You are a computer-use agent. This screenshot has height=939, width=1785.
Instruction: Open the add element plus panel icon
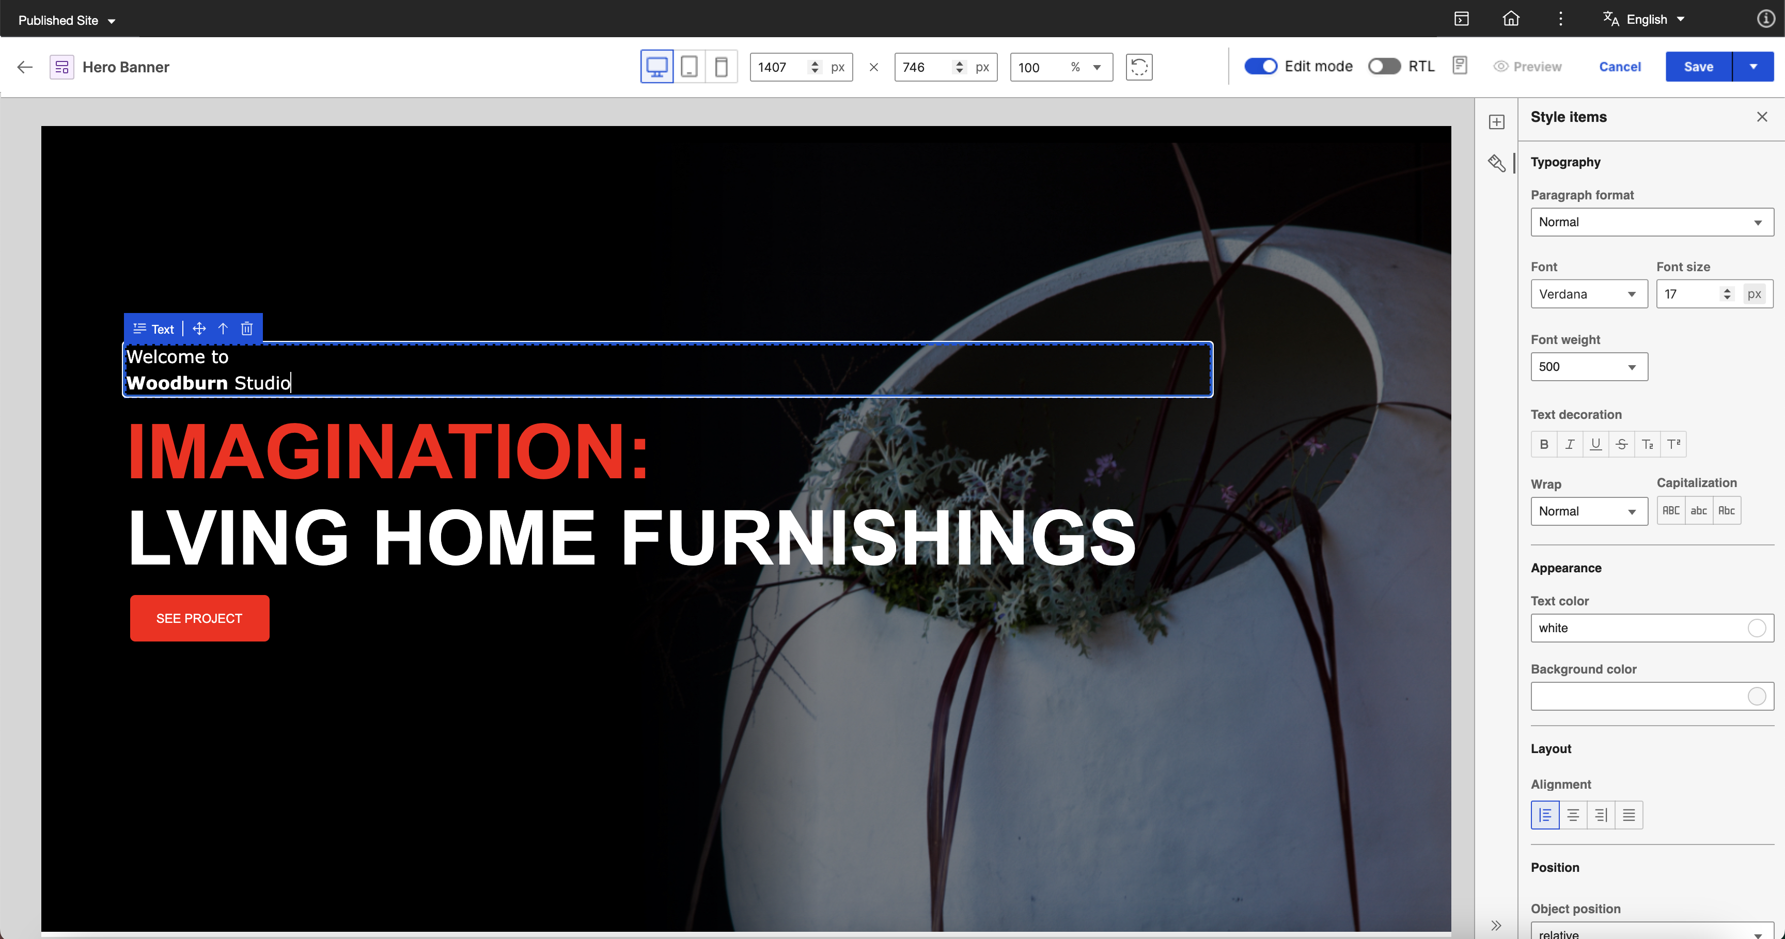click(1497, 122)
